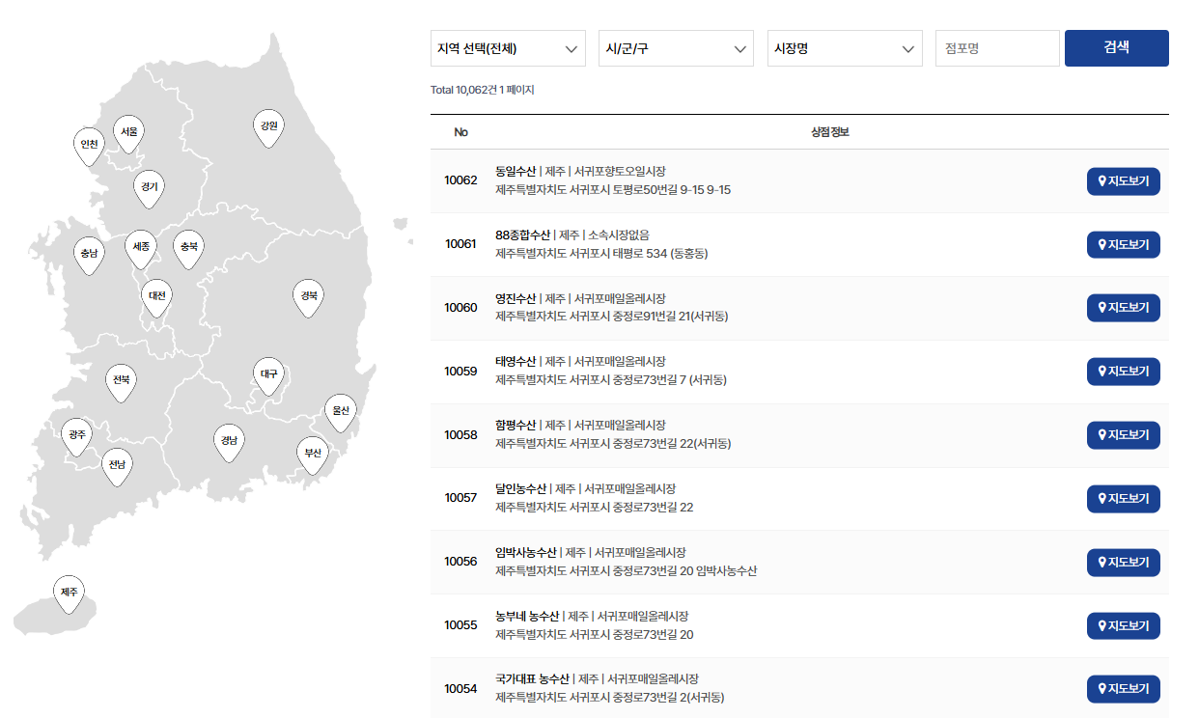Click the 검색 search button
1199x718 pixels.
1116,48
